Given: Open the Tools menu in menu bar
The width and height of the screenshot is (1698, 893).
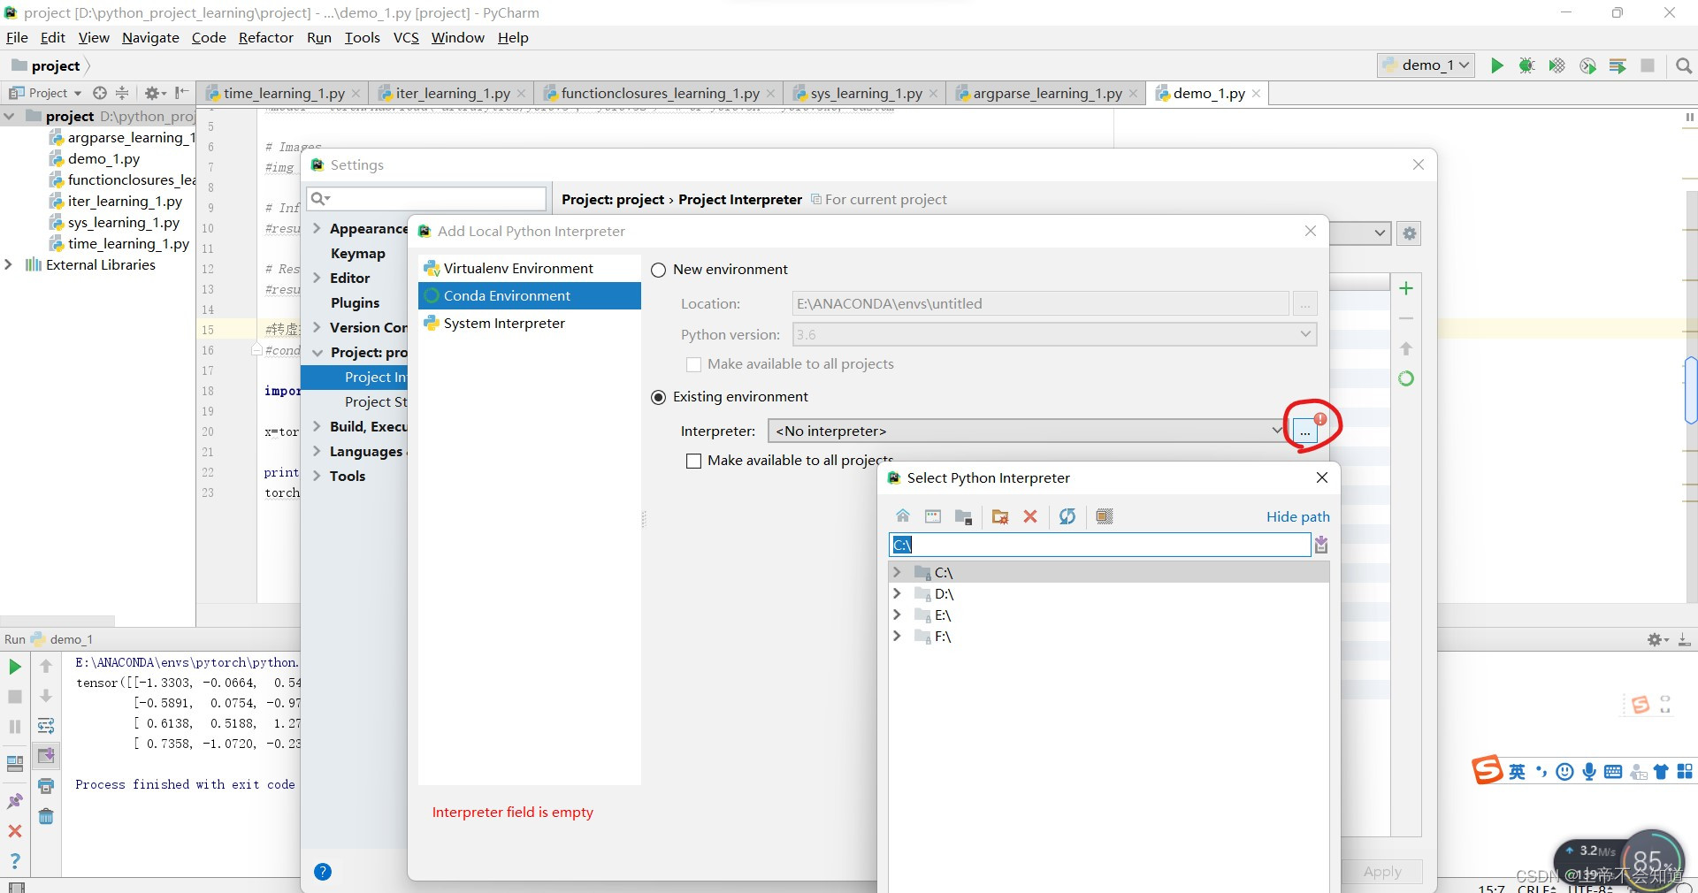Looking at the screenshot, I should point(362,37).
